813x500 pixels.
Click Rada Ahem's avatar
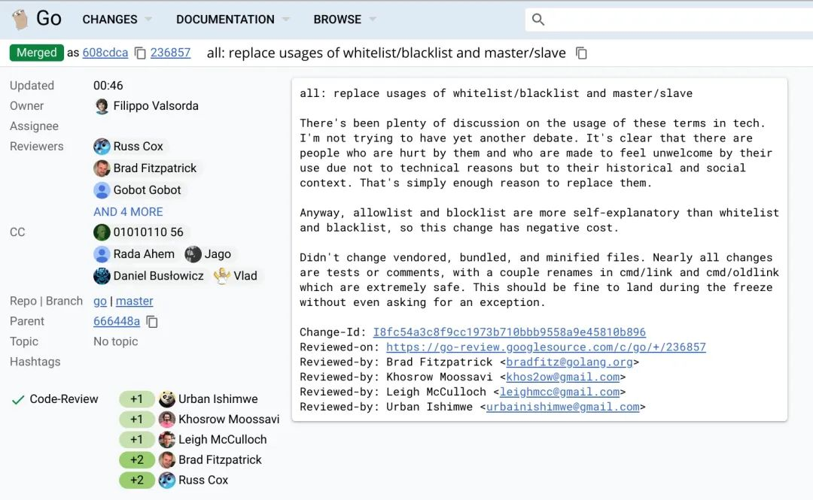tap(102, 254)
